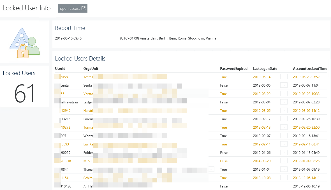
Task: Click the ellipsis icon beside 2019-05-07 11:04
Action: [284, 85]
